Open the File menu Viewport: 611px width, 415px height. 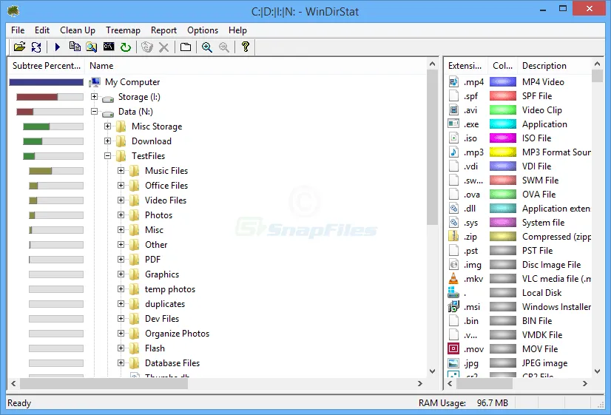click(x=18, y=30)
